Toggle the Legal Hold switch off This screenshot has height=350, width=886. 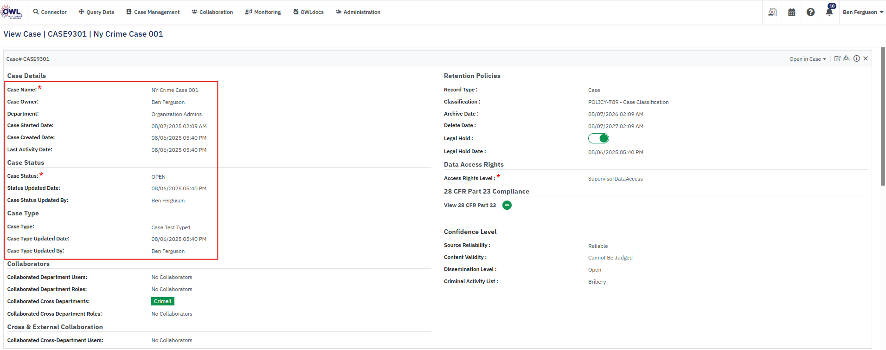pyautogui.click(x=598, y=138)
